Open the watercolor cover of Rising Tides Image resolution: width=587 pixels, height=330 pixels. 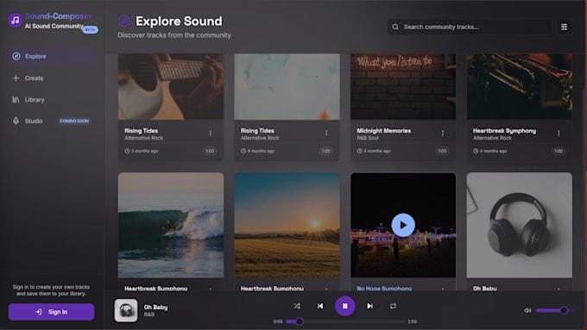(x=287, y=87)
